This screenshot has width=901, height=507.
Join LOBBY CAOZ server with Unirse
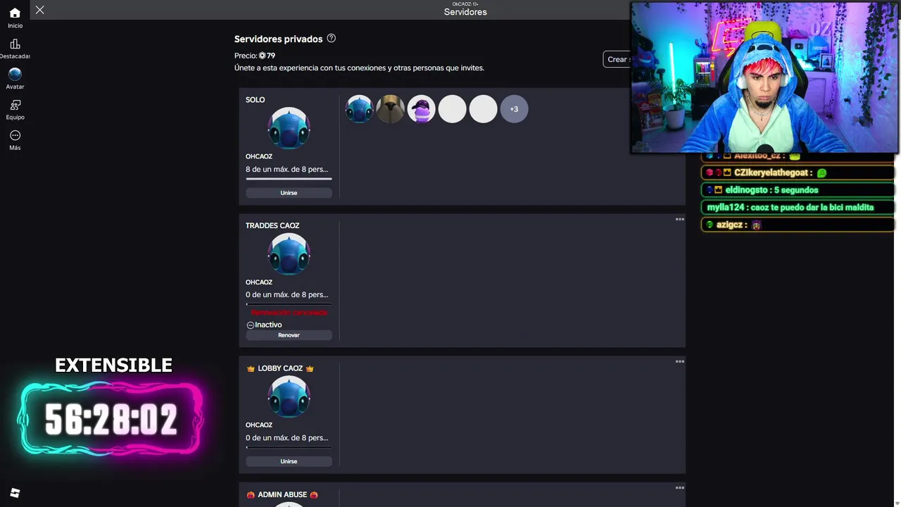click(x=289, y=461)
